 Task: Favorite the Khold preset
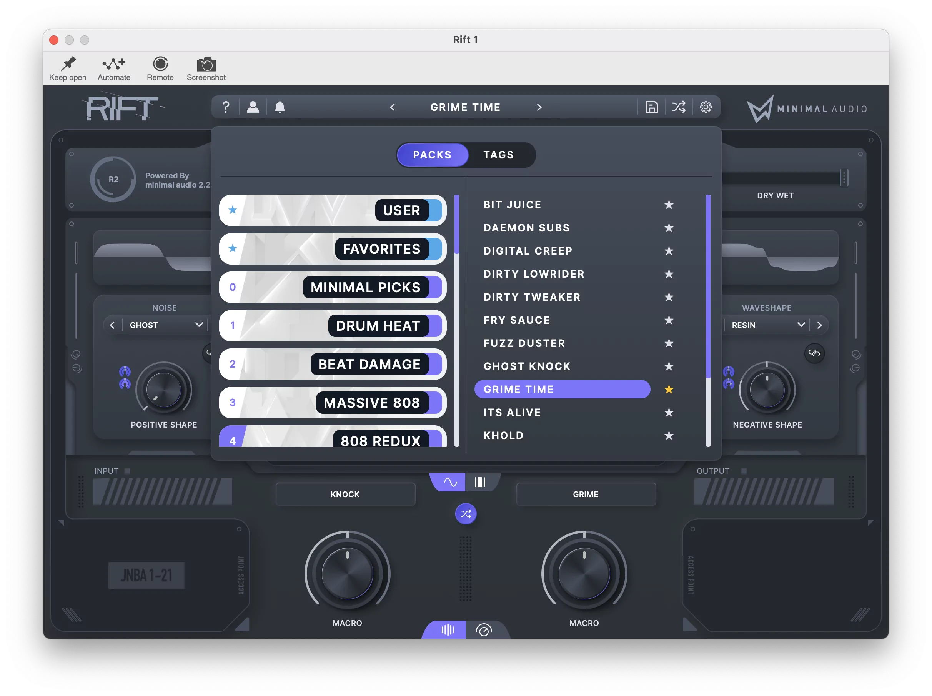(668, 436)
